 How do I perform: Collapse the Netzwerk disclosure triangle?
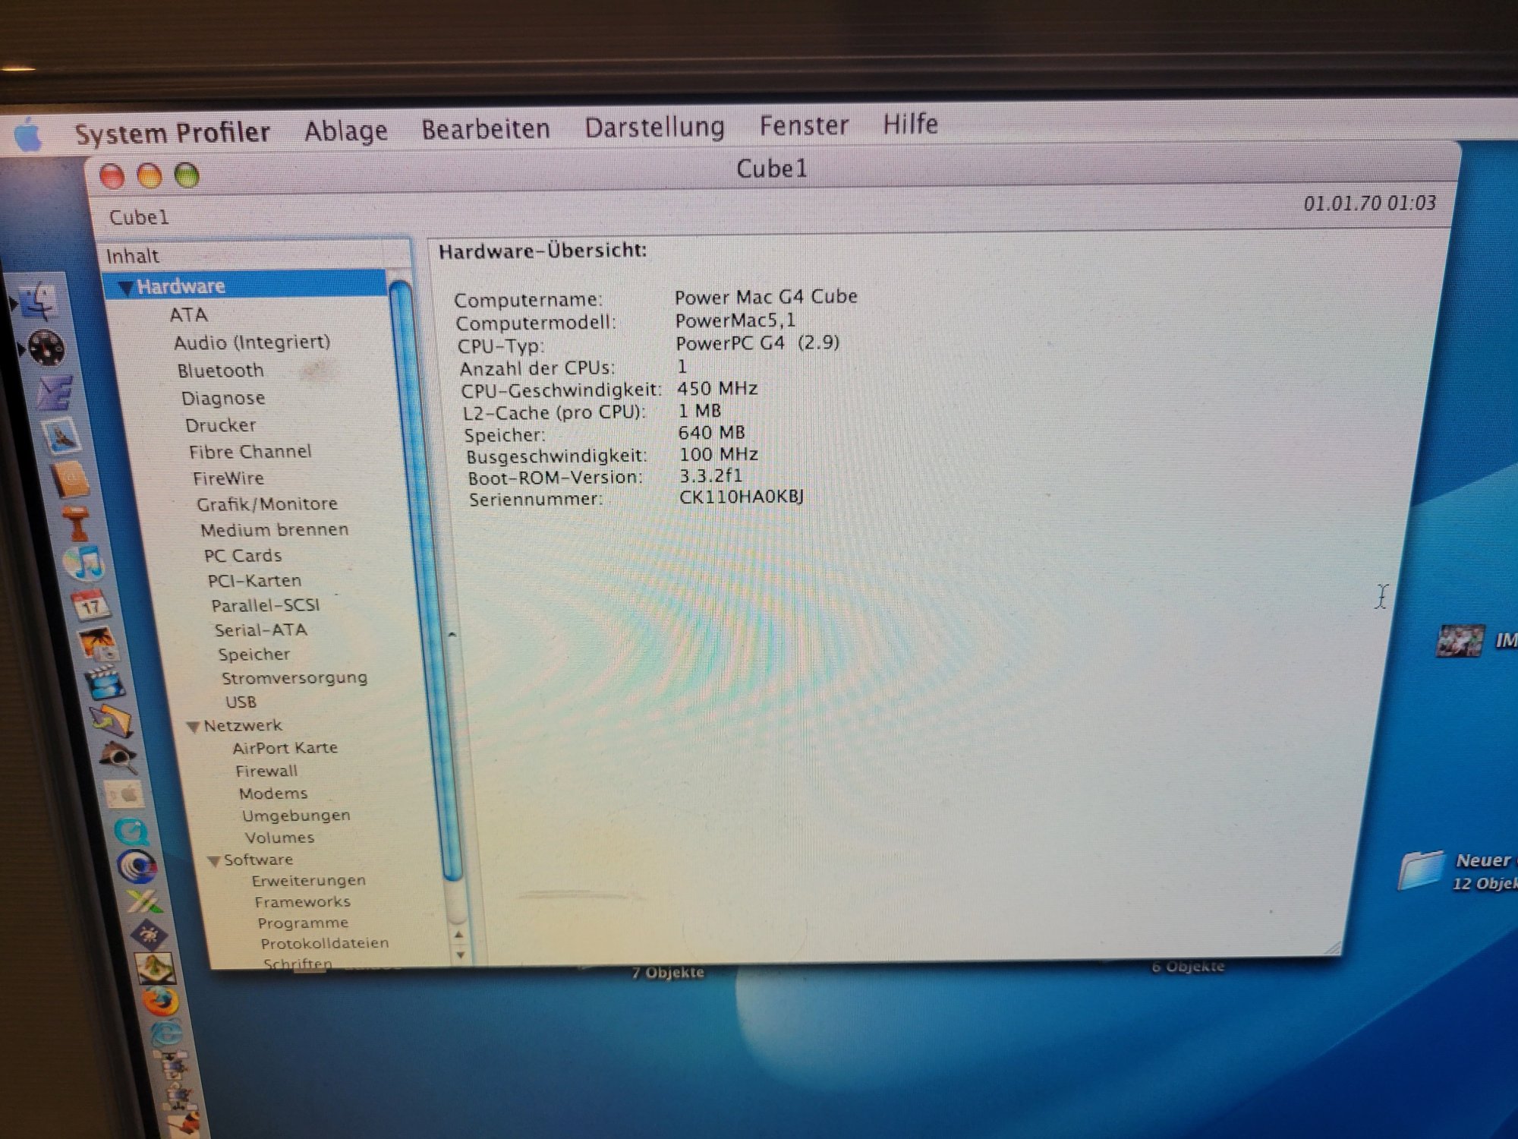click(194, 727)
